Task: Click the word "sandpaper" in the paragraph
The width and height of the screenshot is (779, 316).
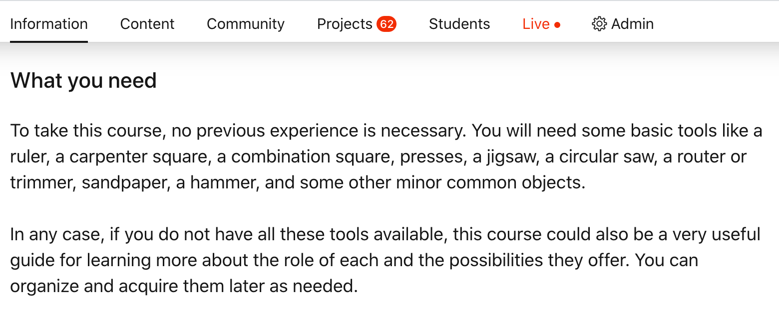Action: [124, 182]
